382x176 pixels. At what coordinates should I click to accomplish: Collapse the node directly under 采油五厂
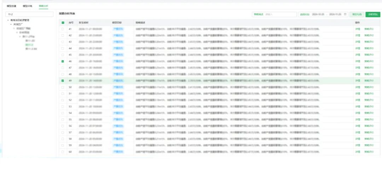[x=14, y=29]
